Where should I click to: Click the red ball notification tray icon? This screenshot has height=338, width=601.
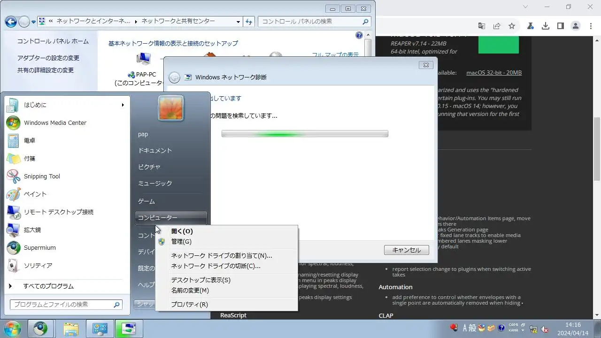pyautogui.click(x=454, y=327)
